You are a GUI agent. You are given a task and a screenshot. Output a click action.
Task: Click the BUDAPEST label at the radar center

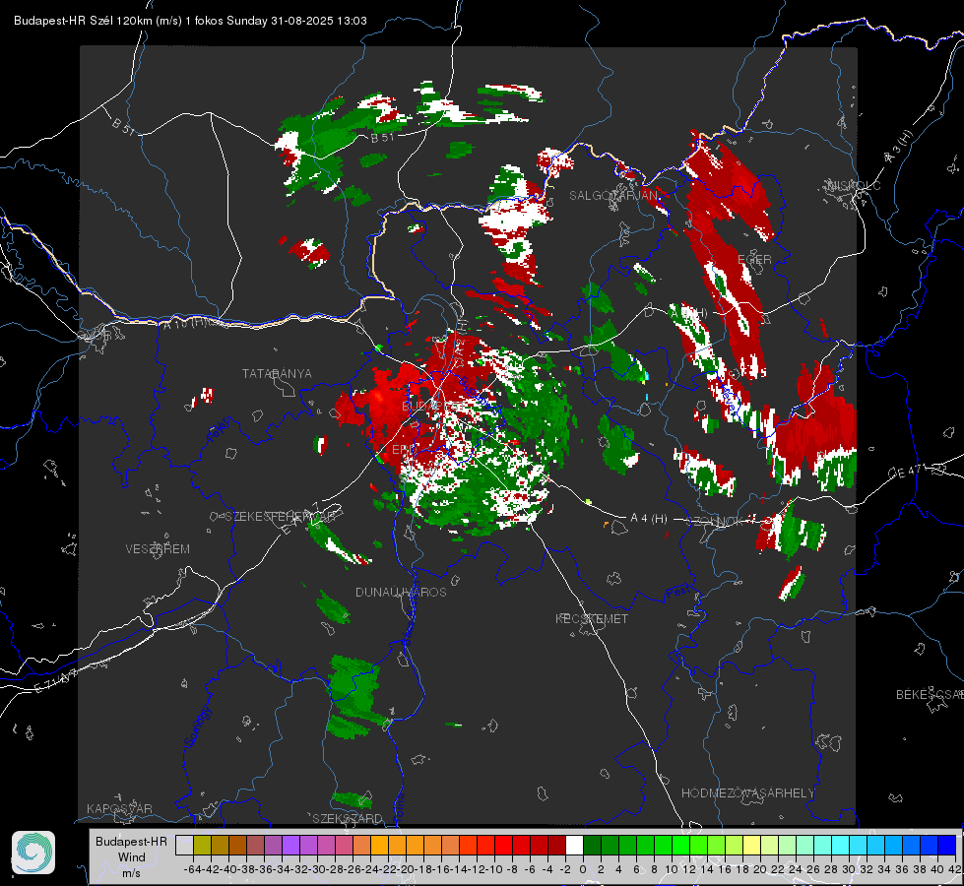433,407
